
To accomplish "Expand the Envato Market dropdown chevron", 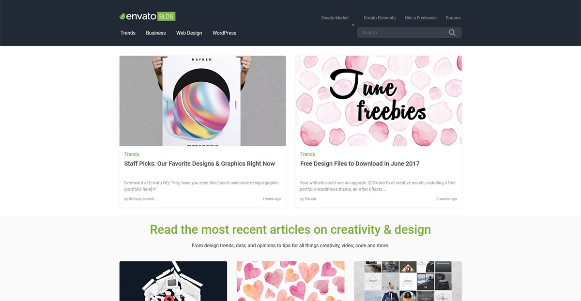I will (x=353, y=25).
